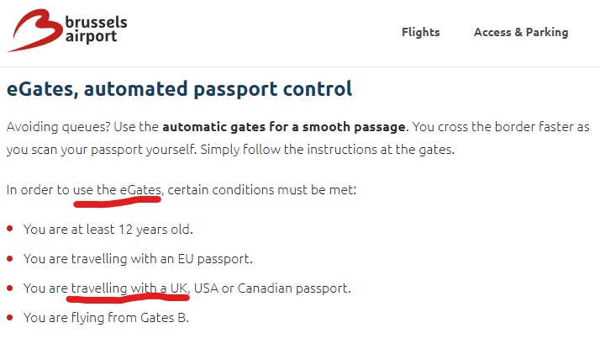Click the red bullet before '12 years old'

(10, 229)
